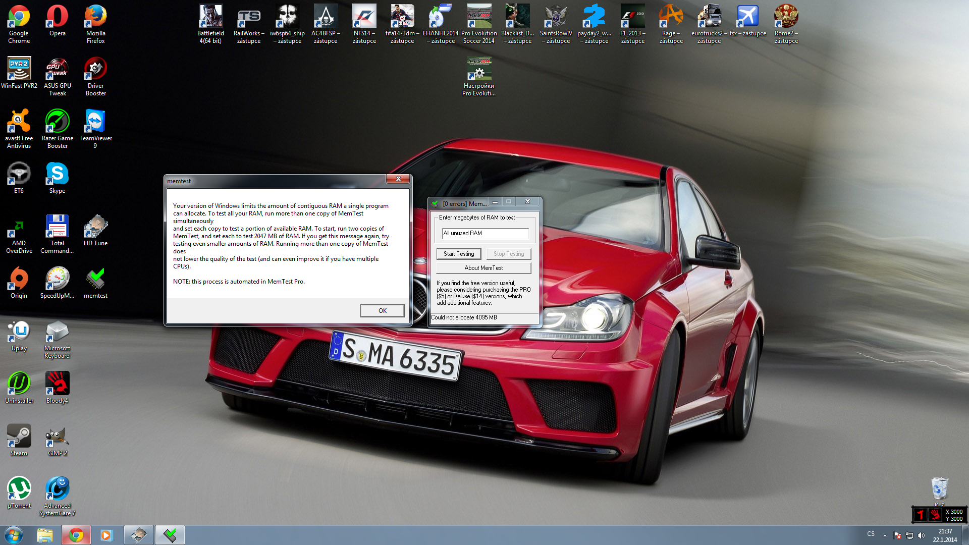Click the CS language indicator in taskbar
This screenshot has width=969, height=545.
point(871,534)
